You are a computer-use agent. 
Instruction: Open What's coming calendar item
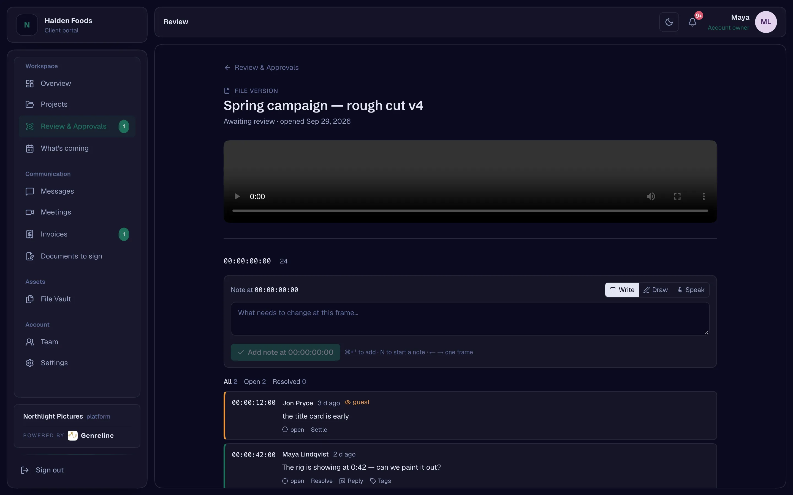coord(77,148)
